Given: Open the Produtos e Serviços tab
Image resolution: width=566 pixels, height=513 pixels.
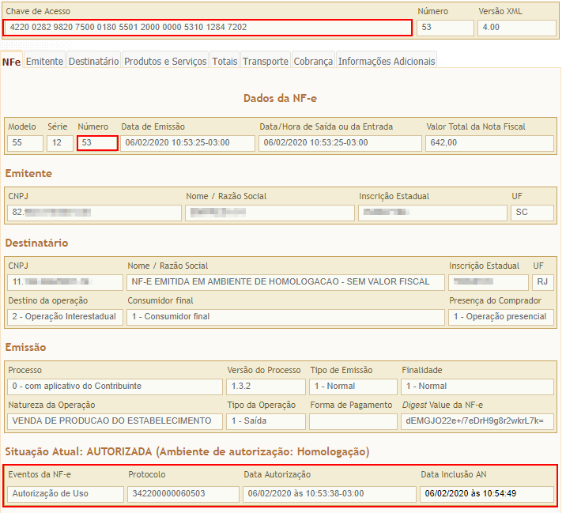Looking at the screenshot, I should click(165, 61).
